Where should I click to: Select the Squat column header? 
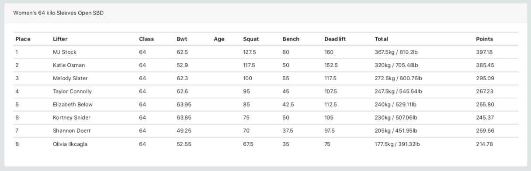(x=251, y=39)
